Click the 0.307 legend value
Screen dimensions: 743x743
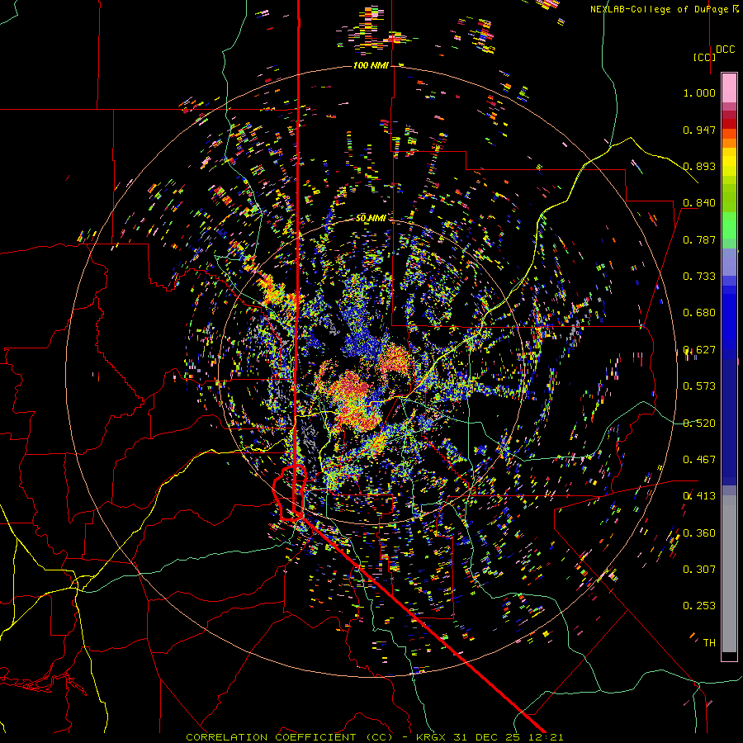click(x=699, y=570)
